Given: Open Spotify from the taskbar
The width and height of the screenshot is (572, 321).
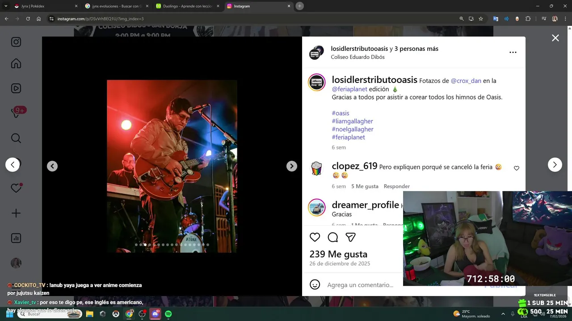Looking at the screenshot, I should click(x=168, y=314).
